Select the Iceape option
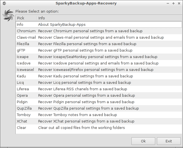Viewport: 183px width, 148px height. (23, 57)
